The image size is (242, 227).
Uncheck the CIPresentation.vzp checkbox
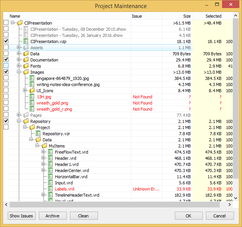(x=6, y=41)
